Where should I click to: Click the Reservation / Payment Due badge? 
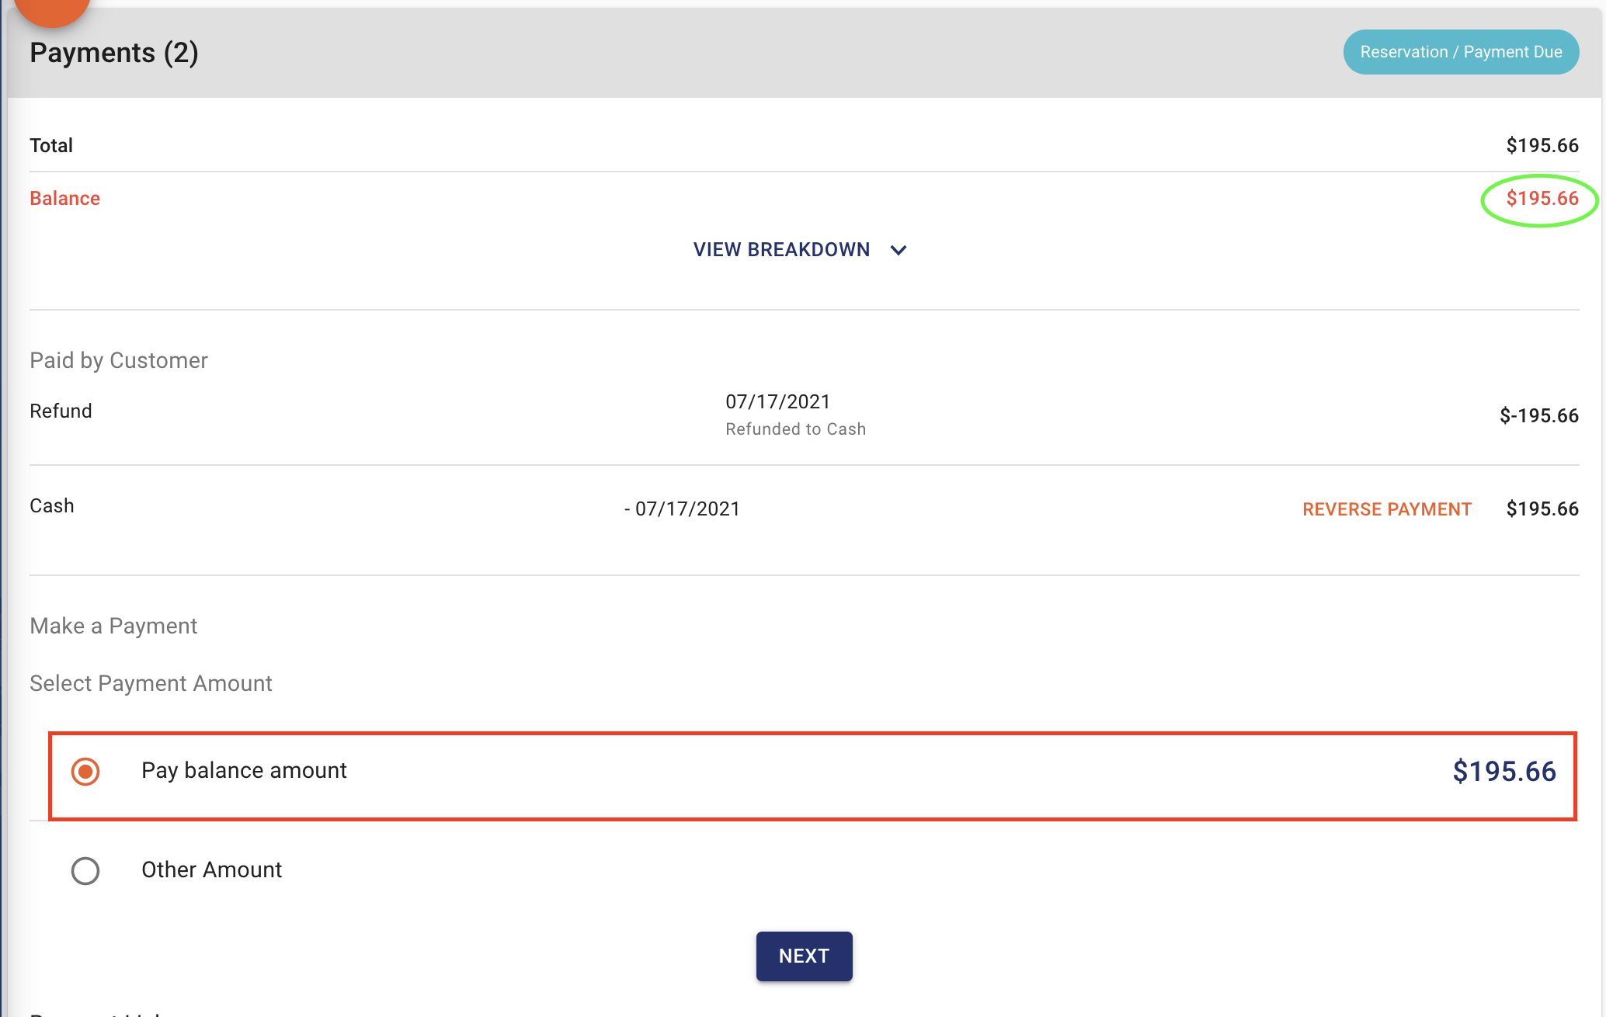pyautogui.click(x=1461, y=52)
